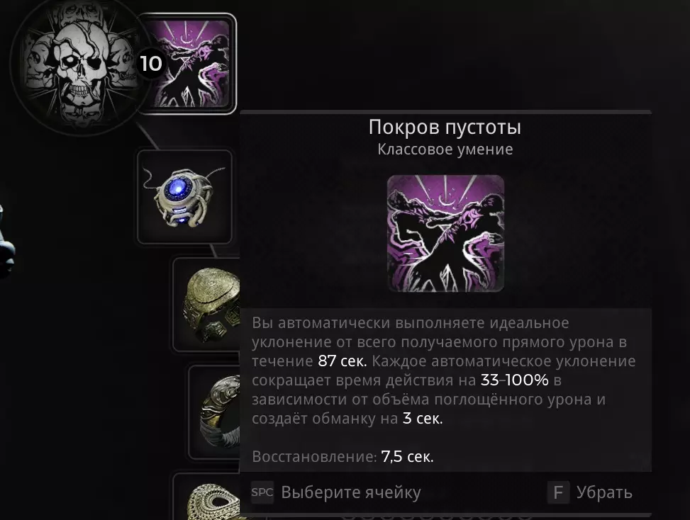Choose the dark silver banded ring slot
This screenshot has width=690, height=520.
point(215,412)
